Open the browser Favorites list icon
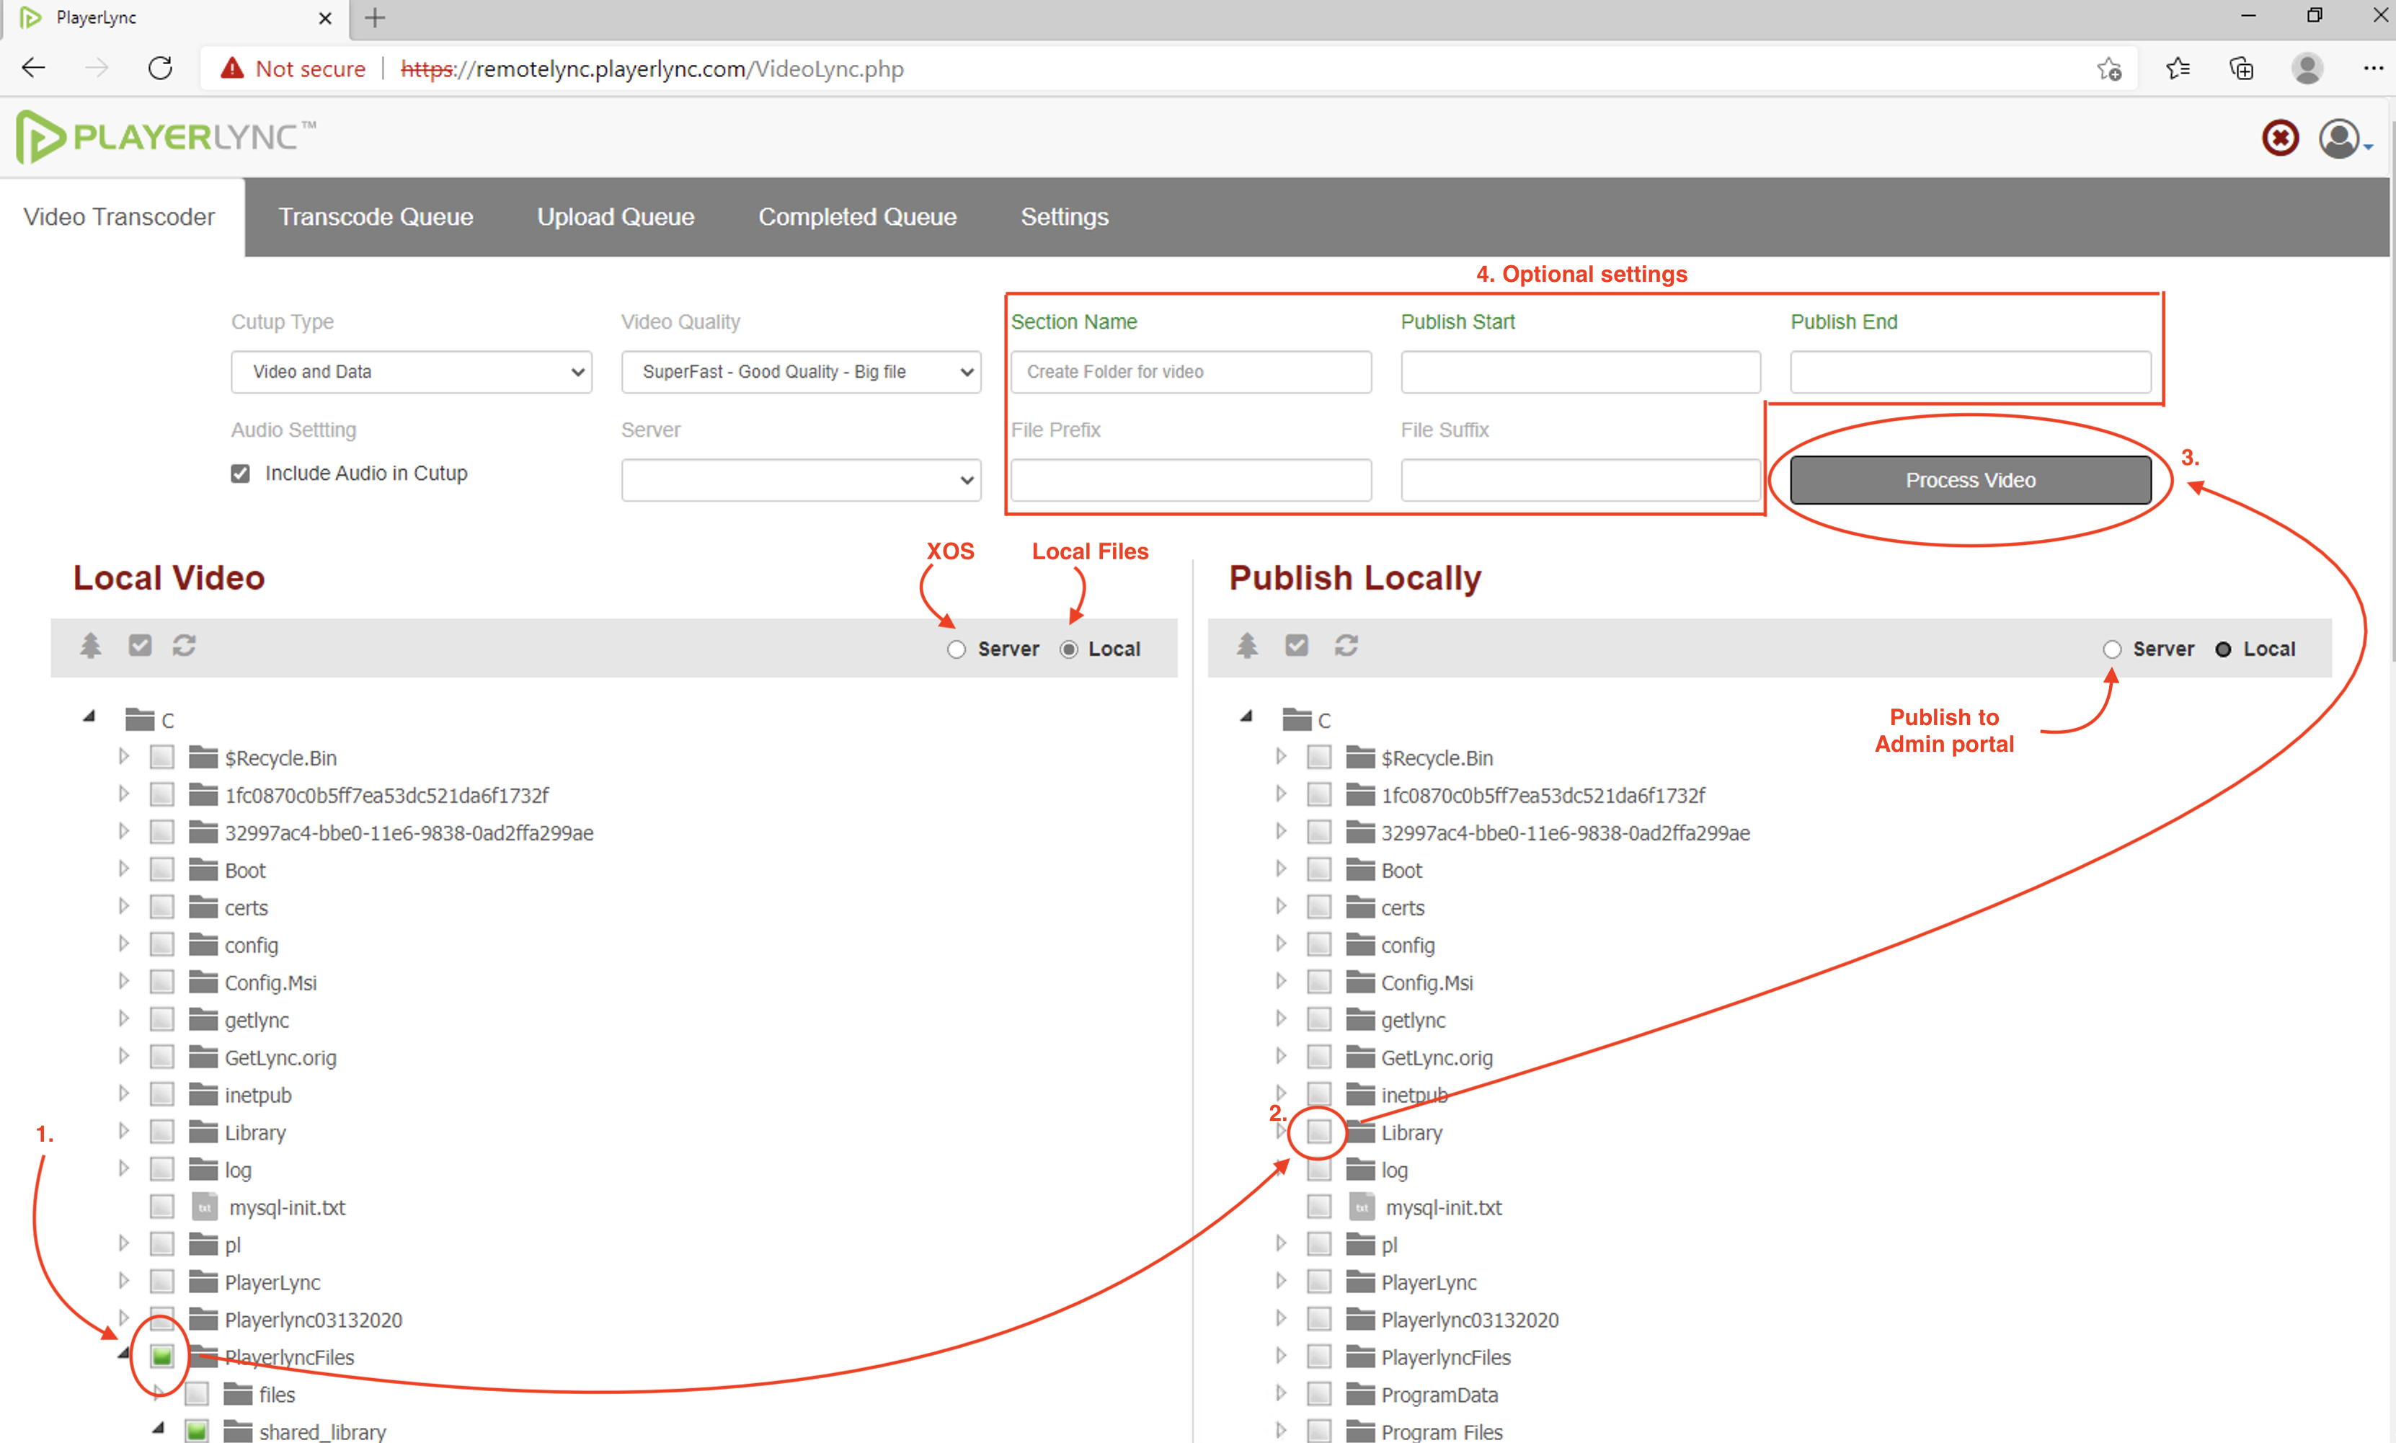The width and height of the screenshot is (2396, 1443). (x=2178, y=69)
